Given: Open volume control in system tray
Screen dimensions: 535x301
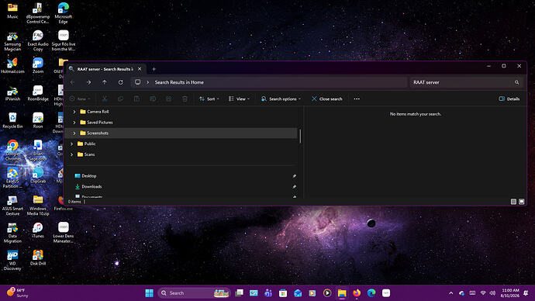Looking at the screenshot, I should (x=492, y=292).
